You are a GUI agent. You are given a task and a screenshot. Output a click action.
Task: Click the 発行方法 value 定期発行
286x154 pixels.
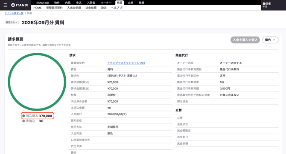tap(113, 127)
